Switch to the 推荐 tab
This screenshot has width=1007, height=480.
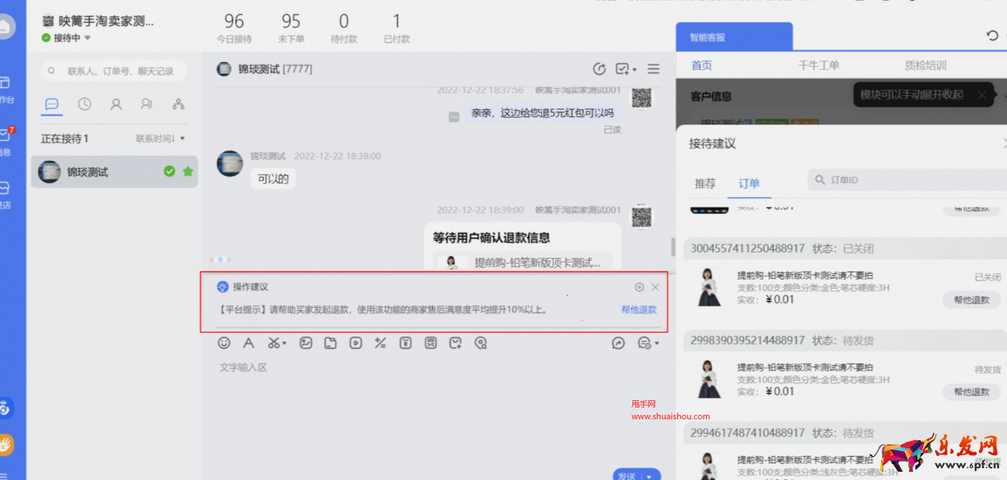pos(705,184)
